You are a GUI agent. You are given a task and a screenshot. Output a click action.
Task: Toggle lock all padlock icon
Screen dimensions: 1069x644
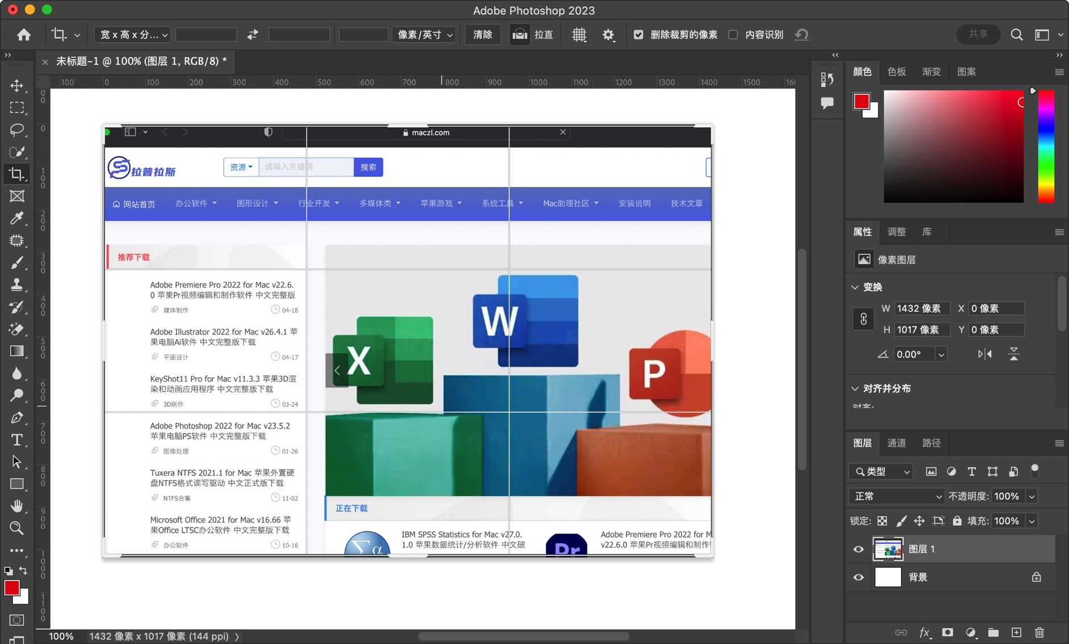957,521
